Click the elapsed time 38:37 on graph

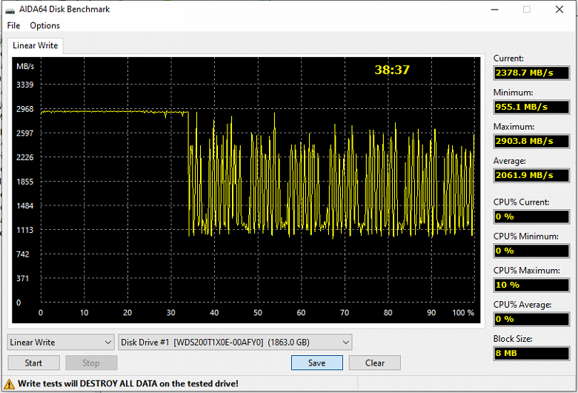pyautogui.click(x=392, y=70)
